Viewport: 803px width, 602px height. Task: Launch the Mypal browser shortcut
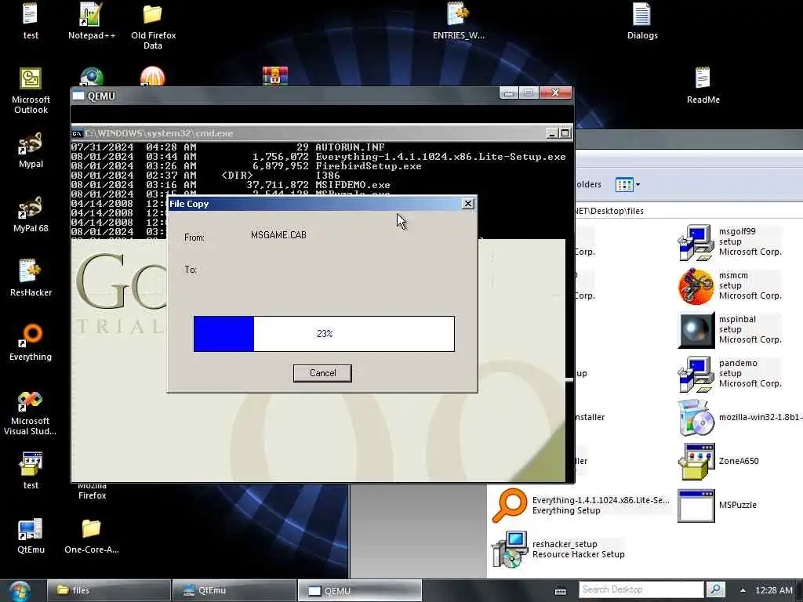point(31,150)
